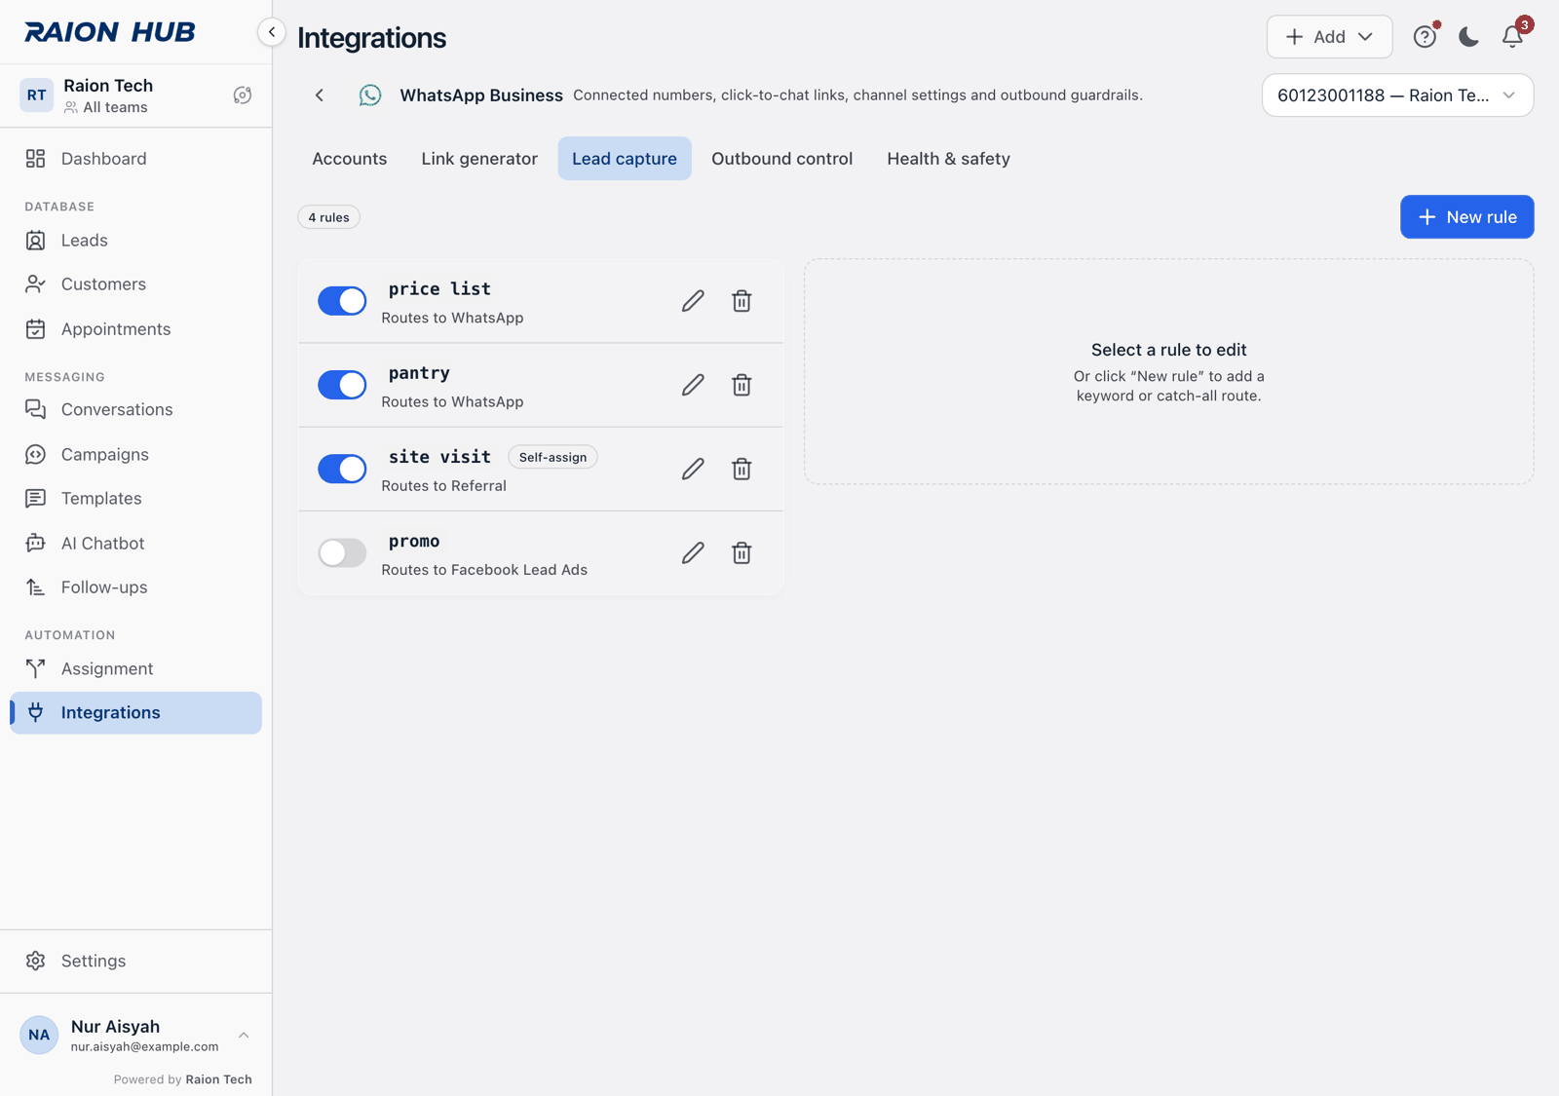The image size is (1559, 1096).
Task: Open Settings in sidebar
Action: (x=135, y=962)
